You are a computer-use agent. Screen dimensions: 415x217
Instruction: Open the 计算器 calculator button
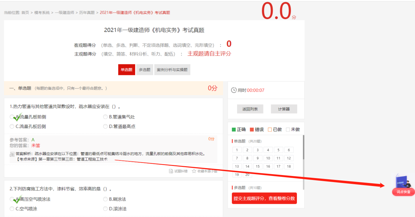(x=284, y=109)
